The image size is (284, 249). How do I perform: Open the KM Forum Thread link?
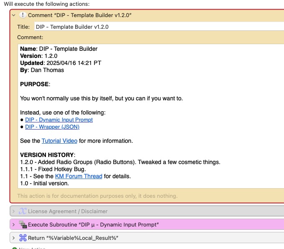tap(79, 176)
